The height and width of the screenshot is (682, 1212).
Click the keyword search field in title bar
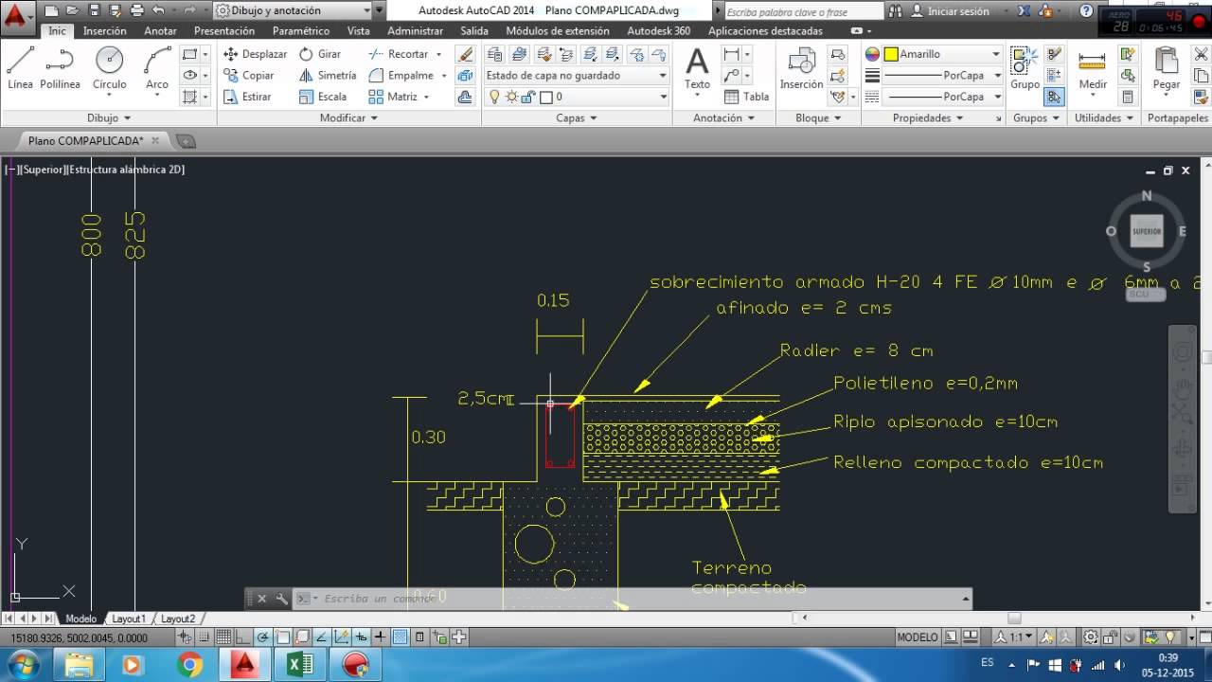pos(803,11)
